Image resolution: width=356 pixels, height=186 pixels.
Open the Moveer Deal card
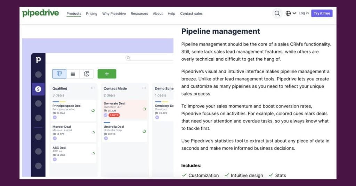tap(73, 132)
